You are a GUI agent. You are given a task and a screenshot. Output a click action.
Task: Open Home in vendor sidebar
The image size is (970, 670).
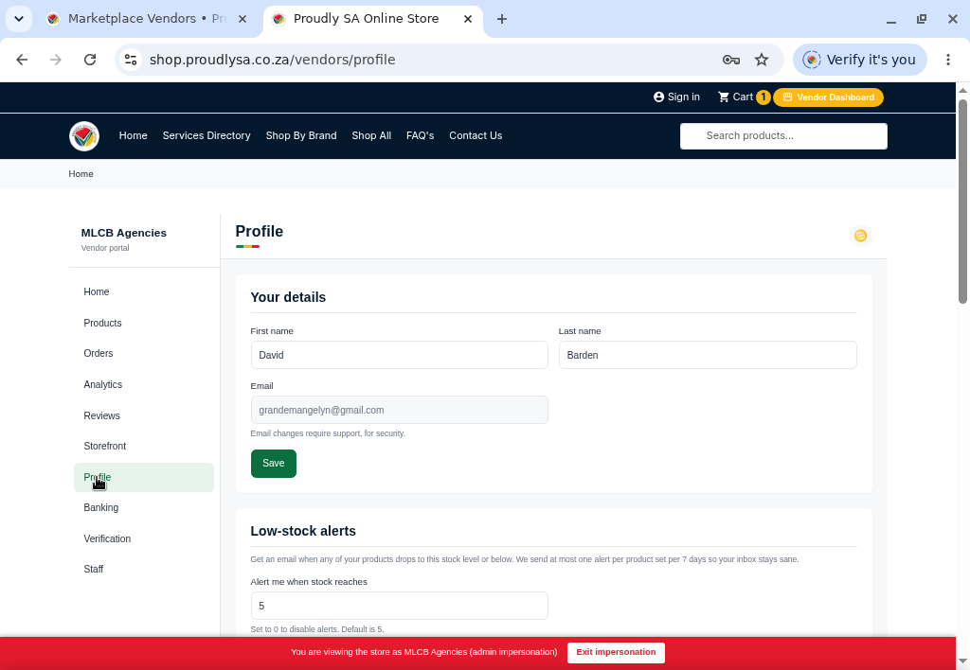coord(144,291)
